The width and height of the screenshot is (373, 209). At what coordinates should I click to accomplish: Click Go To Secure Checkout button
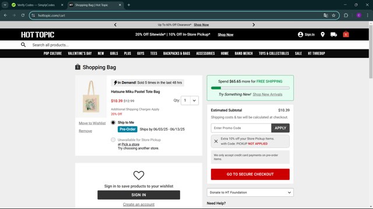pyautogui.click(x=250, y=174)
